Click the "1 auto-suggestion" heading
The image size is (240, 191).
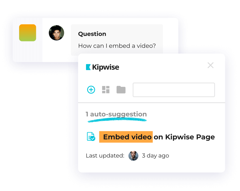click(x=116, y=114)
